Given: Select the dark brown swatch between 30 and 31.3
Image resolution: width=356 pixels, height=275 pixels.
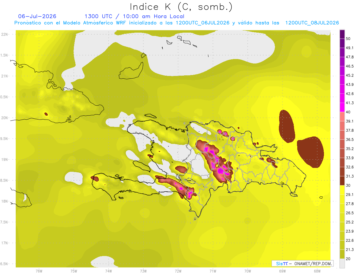Looking at the screenshot, I should pos(342,181).
